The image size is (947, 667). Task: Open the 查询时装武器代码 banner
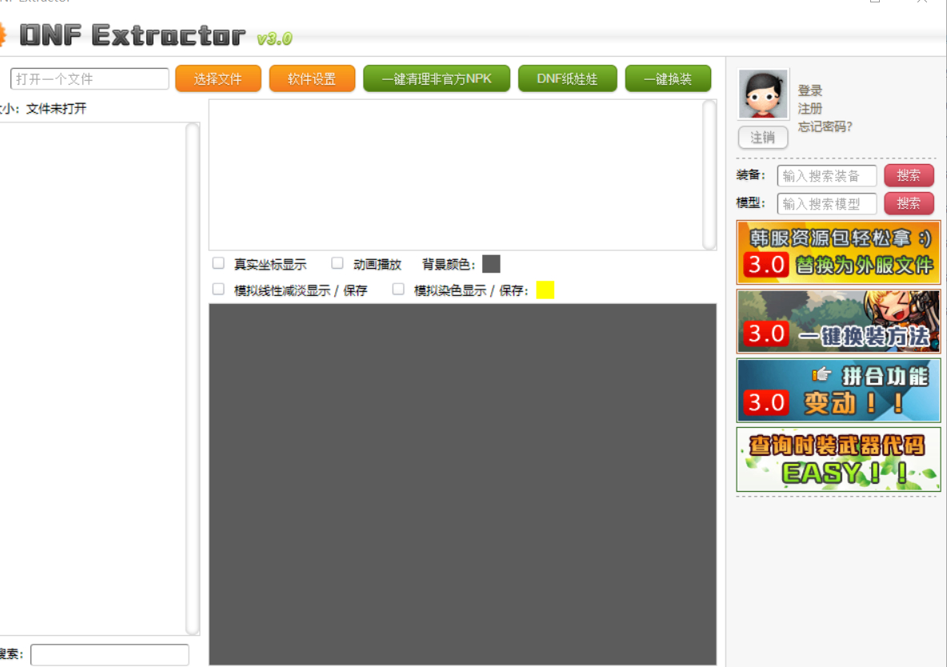(838, 459)
